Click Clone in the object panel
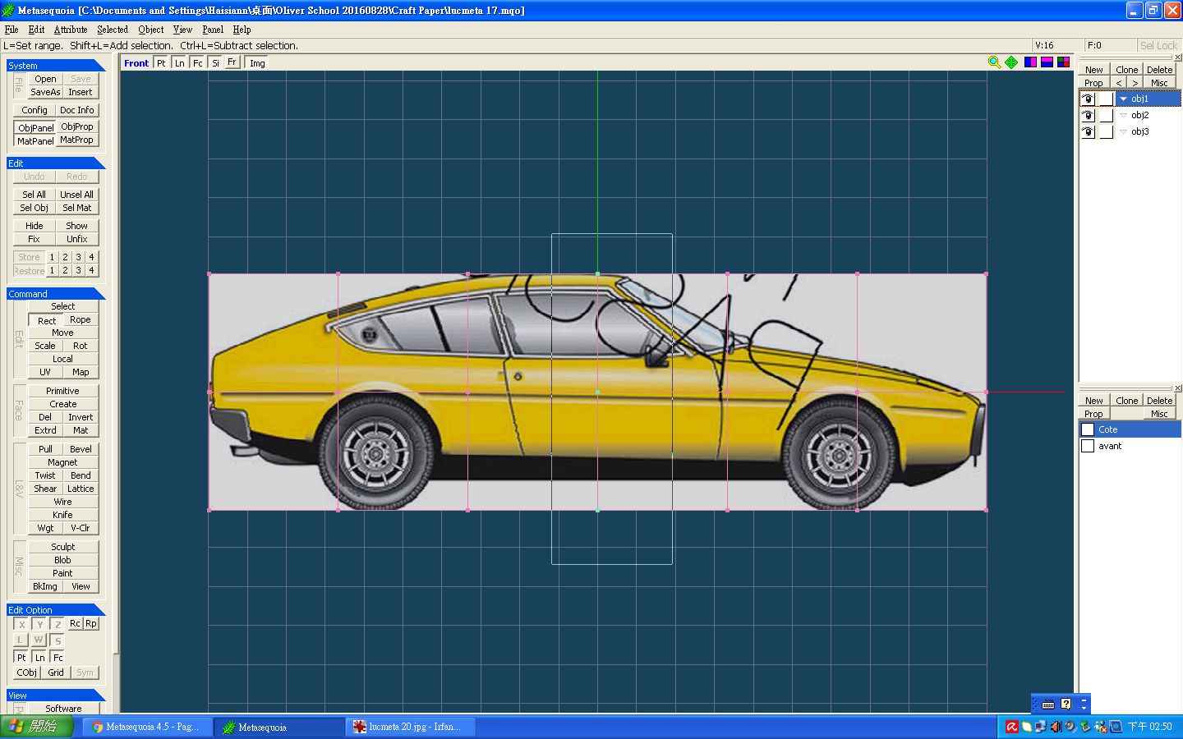Screen dimensions: 1183x739 (1126, 70)
